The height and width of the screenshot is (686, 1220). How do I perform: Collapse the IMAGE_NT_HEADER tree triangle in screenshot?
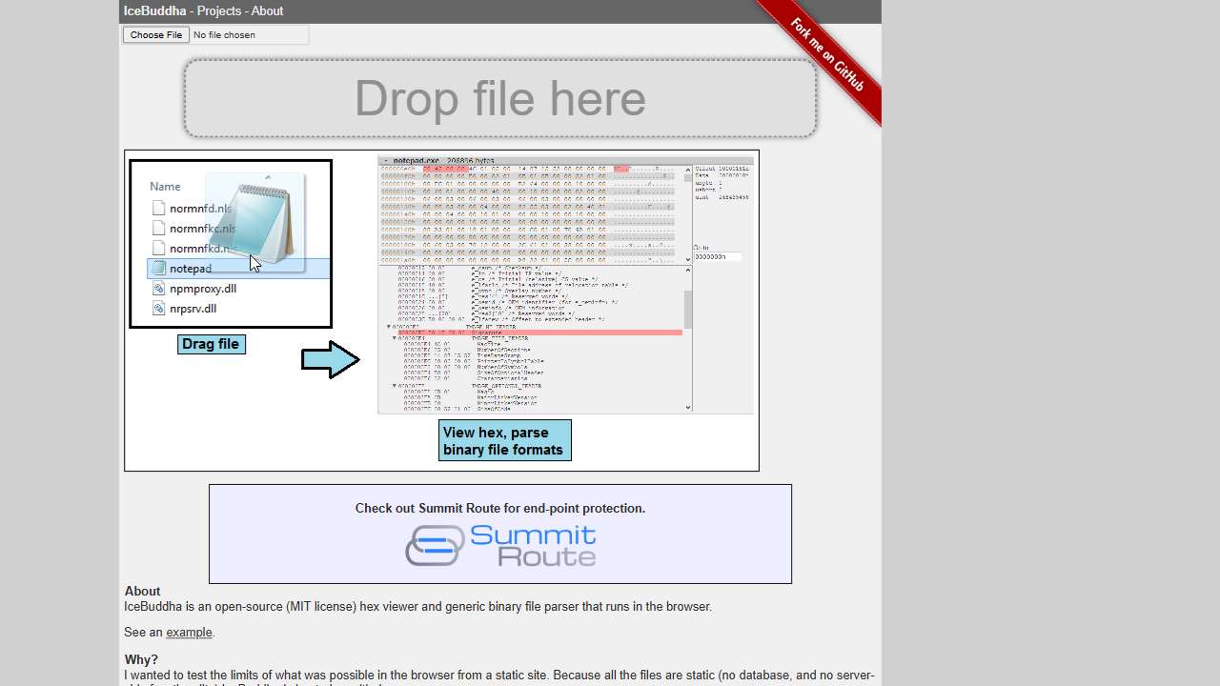coord(388,327)
